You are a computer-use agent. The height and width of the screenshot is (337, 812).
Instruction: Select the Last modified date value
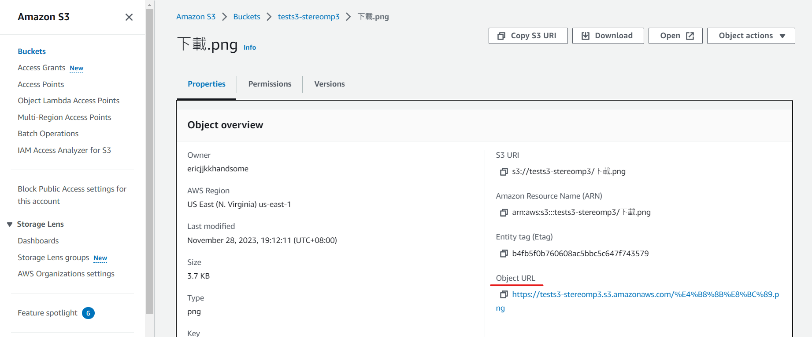[262, 240]
